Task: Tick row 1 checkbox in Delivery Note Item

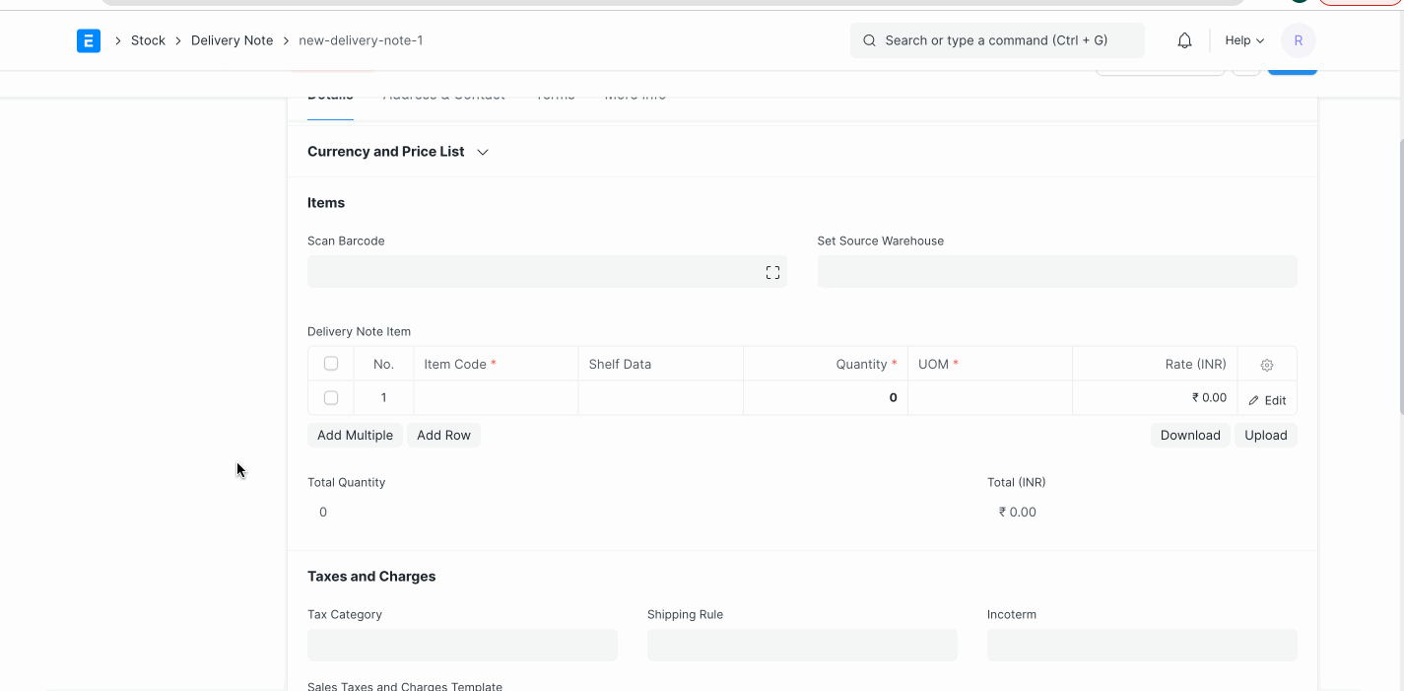Action: (330, 397)
